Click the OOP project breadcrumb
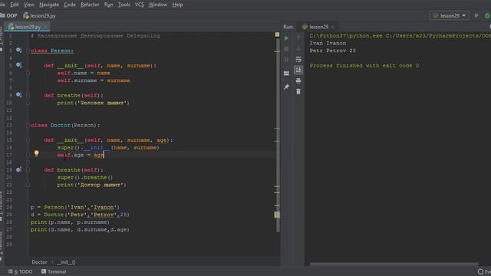 click(8, 15)
